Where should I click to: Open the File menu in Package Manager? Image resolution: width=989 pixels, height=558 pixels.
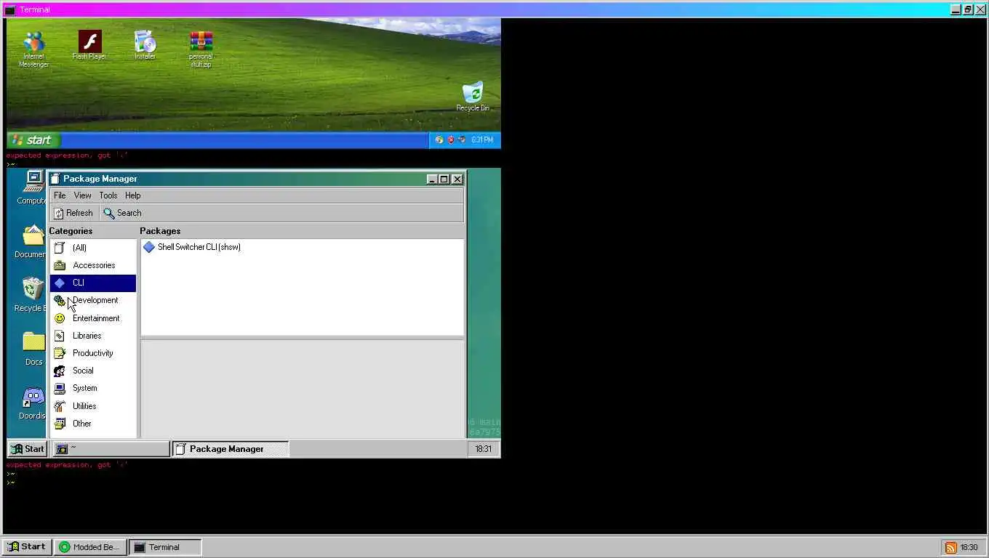[x=60, y=195]
